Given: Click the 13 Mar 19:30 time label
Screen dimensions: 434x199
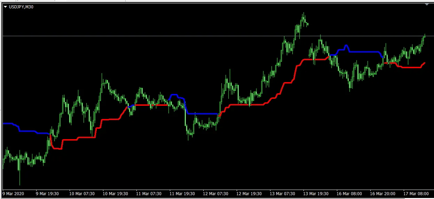Looking at the screenshot, I should click(316, 193).
